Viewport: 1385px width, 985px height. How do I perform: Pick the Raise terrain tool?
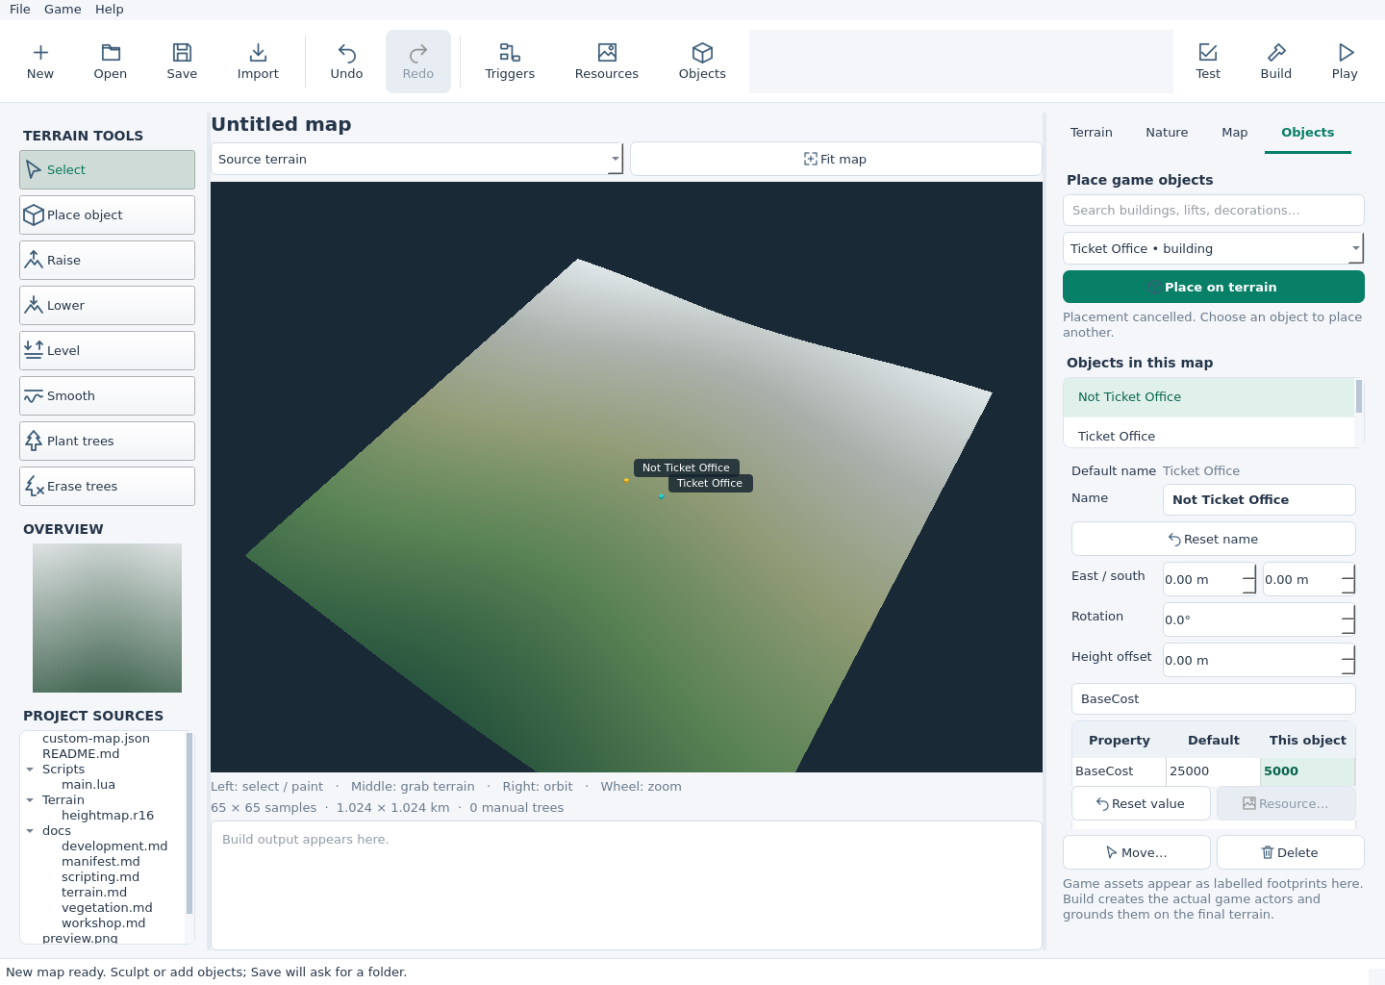[107, 261]
